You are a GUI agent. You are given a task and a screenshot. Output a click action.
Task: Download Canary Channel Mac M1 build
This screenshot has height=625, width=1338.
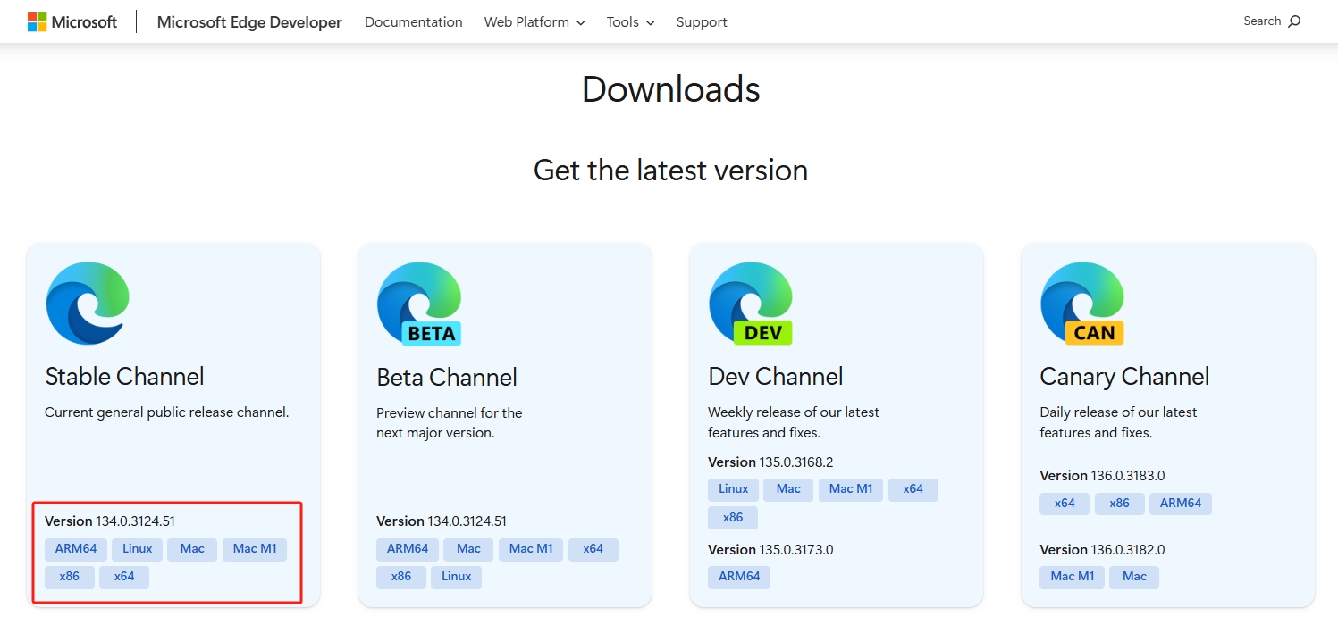click(1073, 577)
